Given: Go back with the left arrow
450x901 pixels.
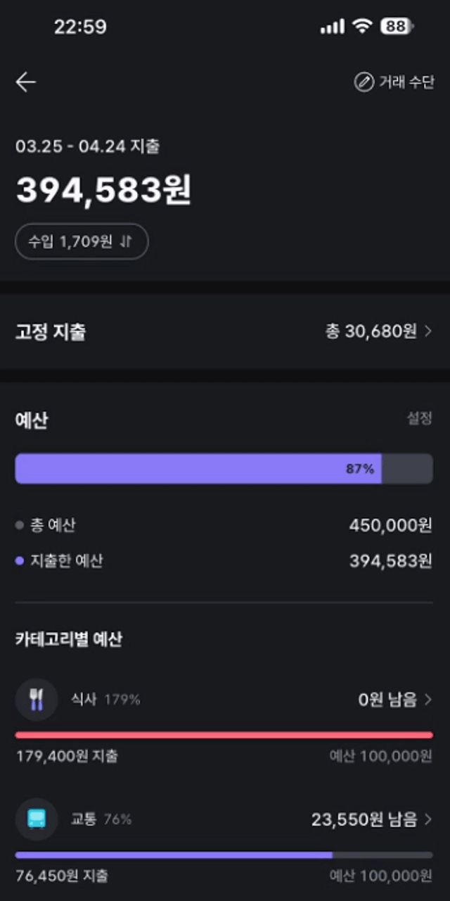Looking at the screenshot, I should (x=26, y=82).
